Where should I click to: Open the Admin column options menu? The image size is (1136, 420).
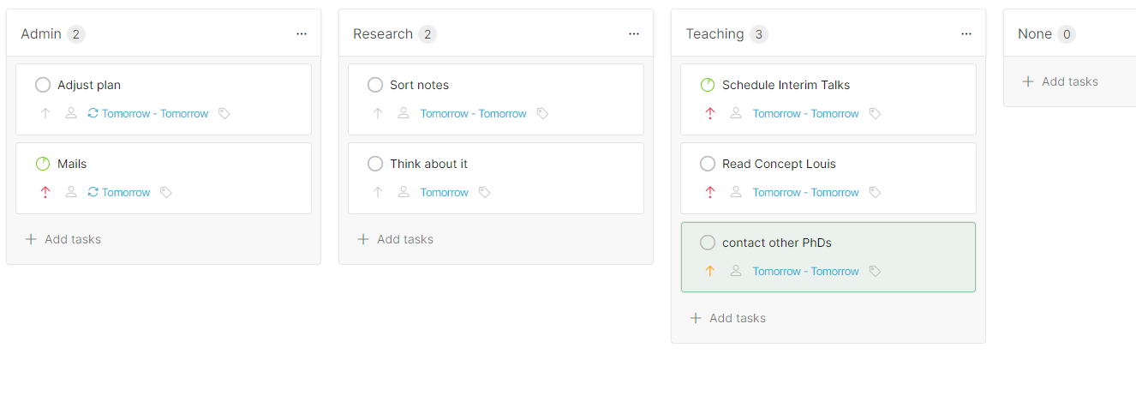[x=302, y=33]
